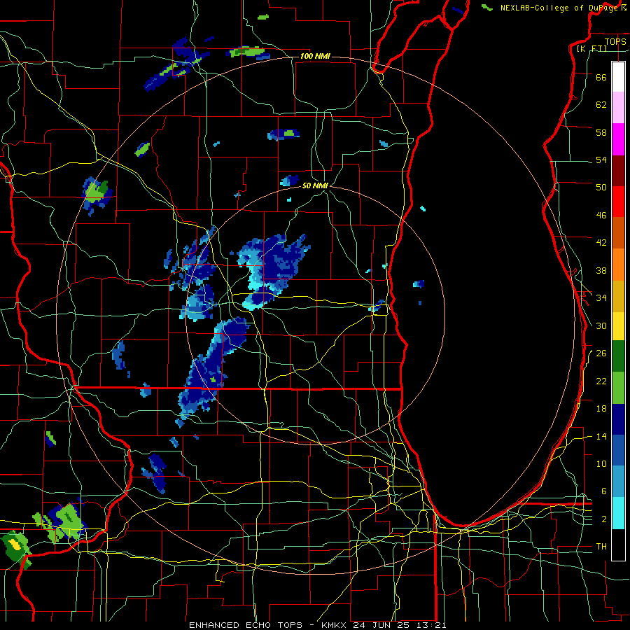630x630 pixels.
Task: Select the 46 legend label
Action: click(x=601, y=215)
